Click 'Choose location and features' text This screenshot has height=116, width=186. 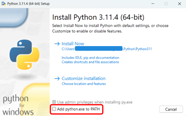[84, 84]
